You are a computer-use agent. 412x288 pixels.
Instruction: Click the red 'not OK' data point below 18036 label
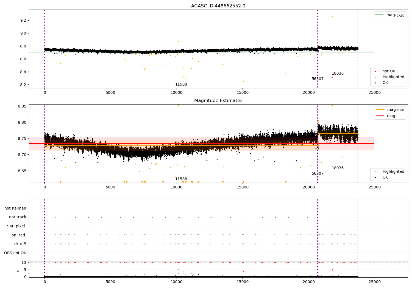pos(332,78)
